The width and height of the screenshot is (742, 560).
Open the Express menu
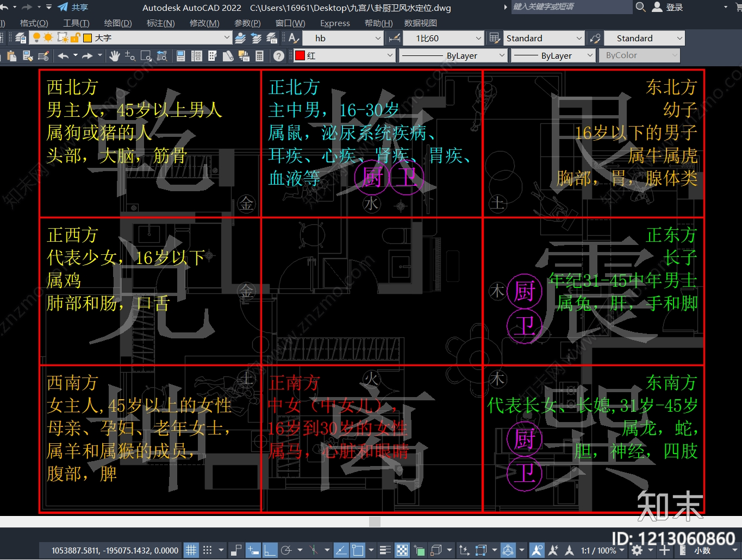pos(335,23)
